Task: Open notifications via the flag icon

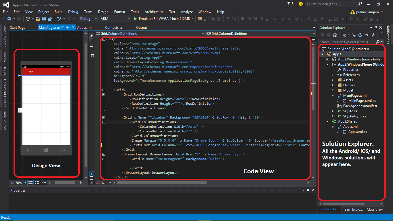Action: tap(289, 4)
